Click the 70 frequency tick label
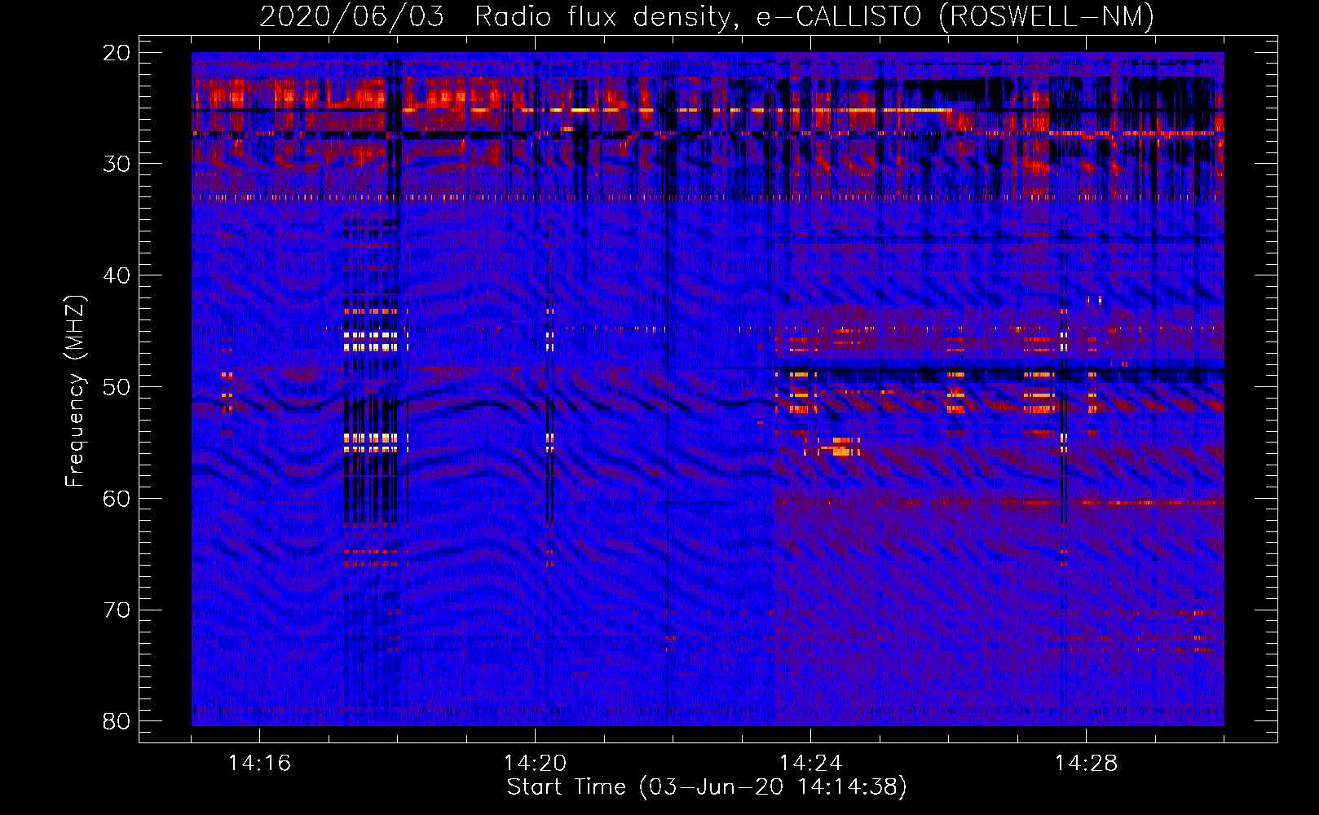The image size is (1319, 815). point(117,610)
